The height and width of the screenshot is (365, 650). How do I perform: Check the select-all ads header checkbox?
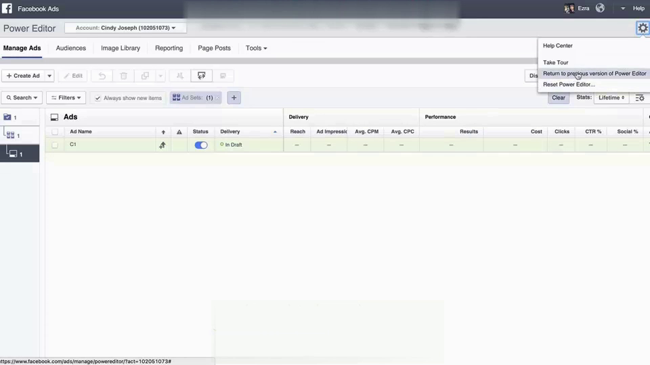[x=55, y=132]
